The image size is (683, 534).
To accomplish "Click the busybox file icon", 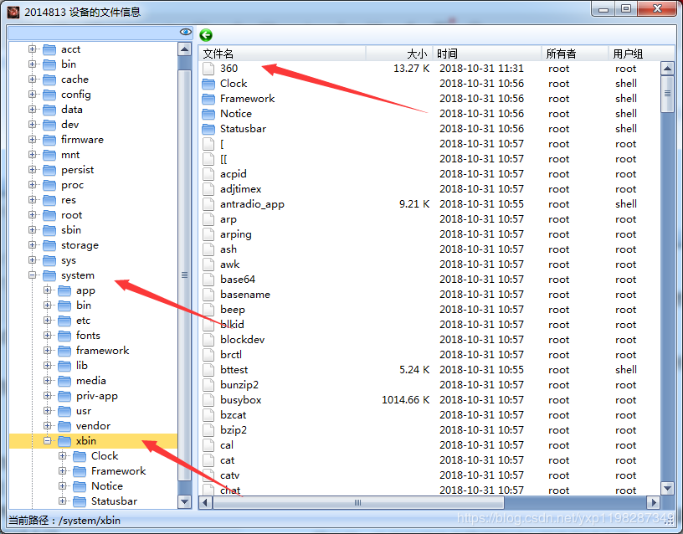I will coord(208,400).
